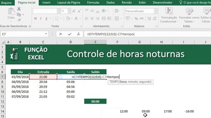Click the decrease indent icon
The height and width of the screenshot is (118, 211).
[x=104, y=18]
